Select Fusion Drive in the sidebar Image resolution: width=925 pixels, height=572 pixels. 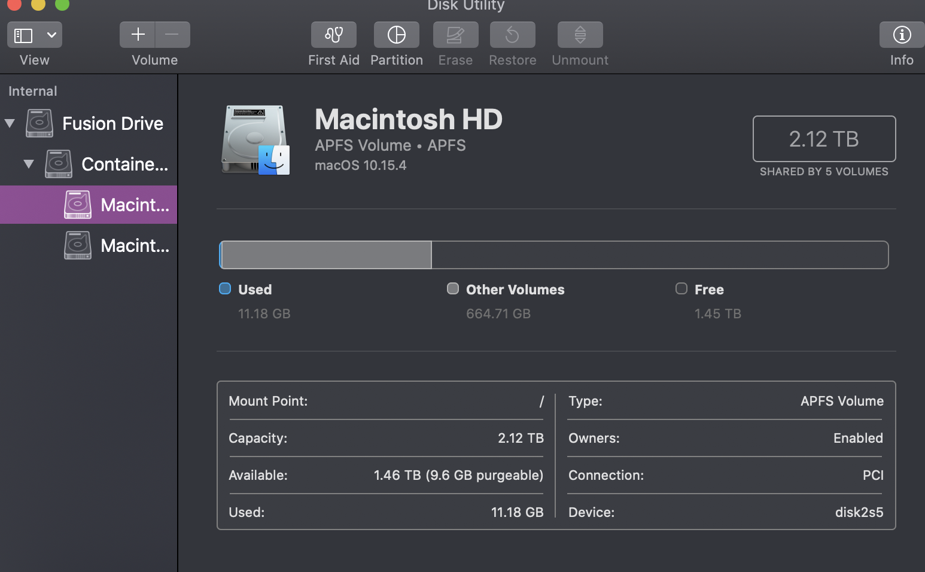pos(112,123)
